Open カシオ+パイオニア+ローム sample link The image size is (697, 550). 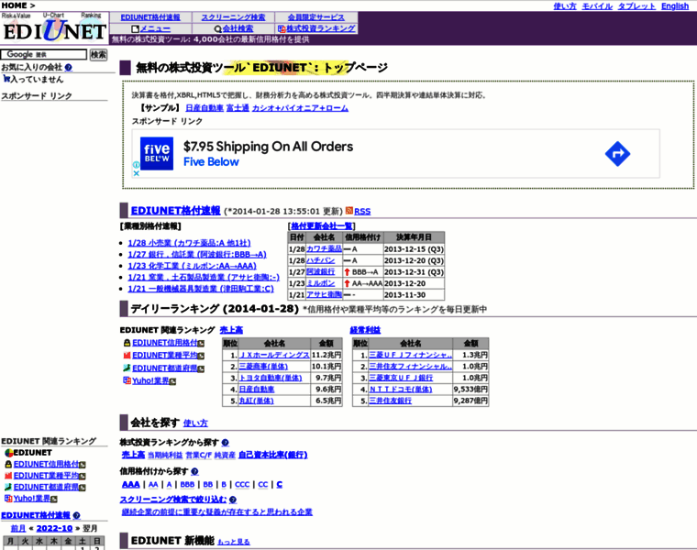point(300,108)
